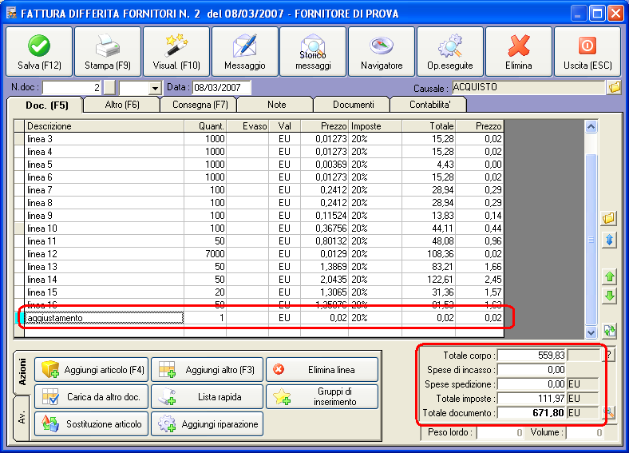This screenshot has width=629, height=453.
Task: Click the Imposte column header
Action: [x=375, y=126]
